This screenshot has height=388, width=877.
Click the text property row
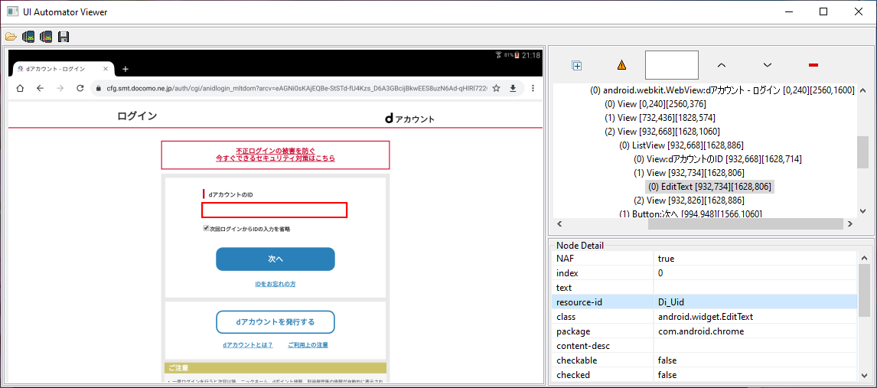tap(705, 288)
